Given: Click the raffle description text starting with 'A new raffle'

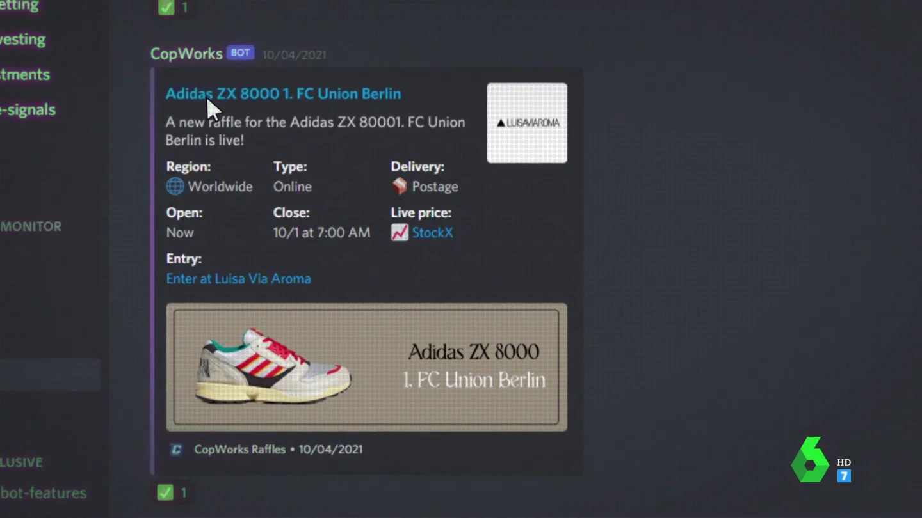Looking at the screenshot, I should (315, 131).
